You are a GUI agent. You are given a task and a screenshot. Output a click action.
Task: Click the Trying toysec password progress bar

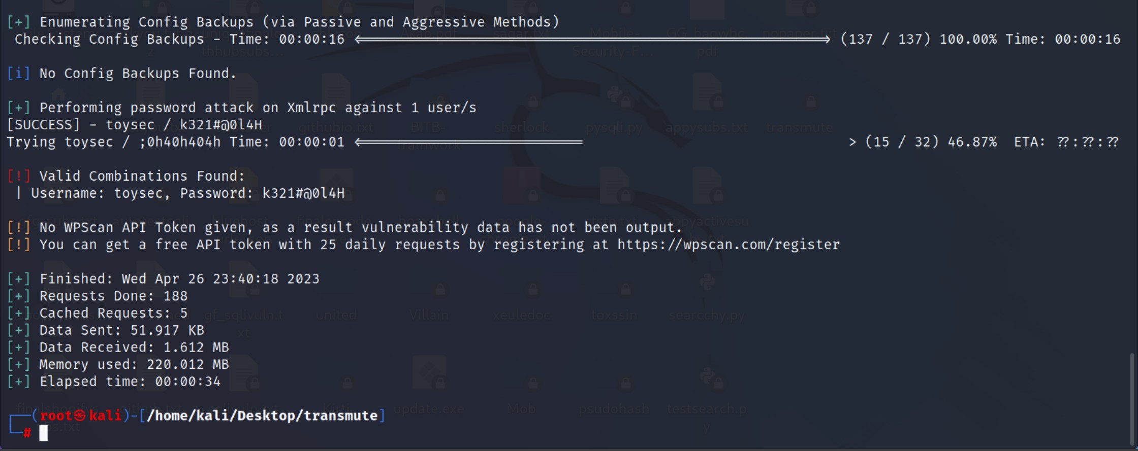pos(468,142)
